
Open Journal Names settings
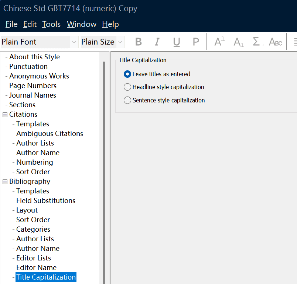point(33,95)
